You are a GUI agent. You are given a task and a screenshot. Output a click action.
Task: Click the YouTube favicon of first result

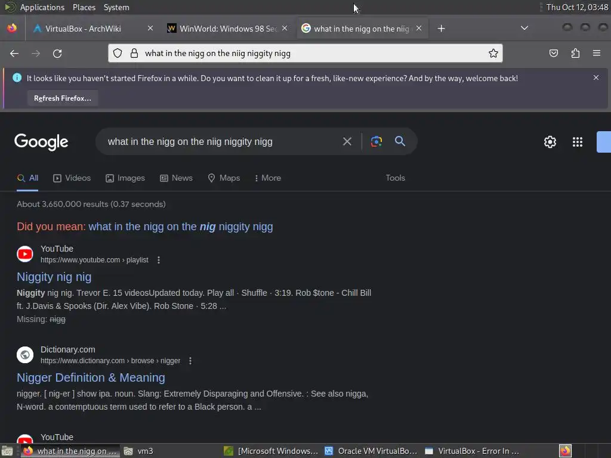tap(25, 254)
